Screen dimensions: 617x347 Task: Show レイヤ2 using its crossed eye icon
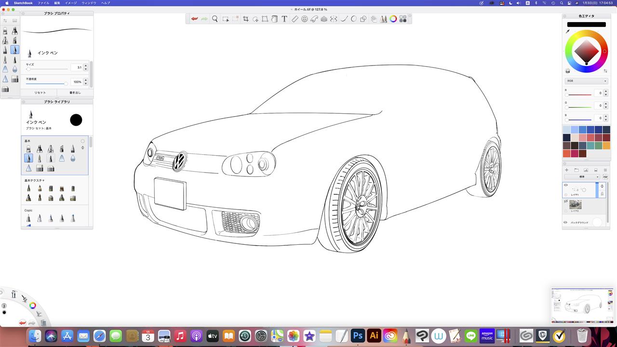click(x=566, y=201)
